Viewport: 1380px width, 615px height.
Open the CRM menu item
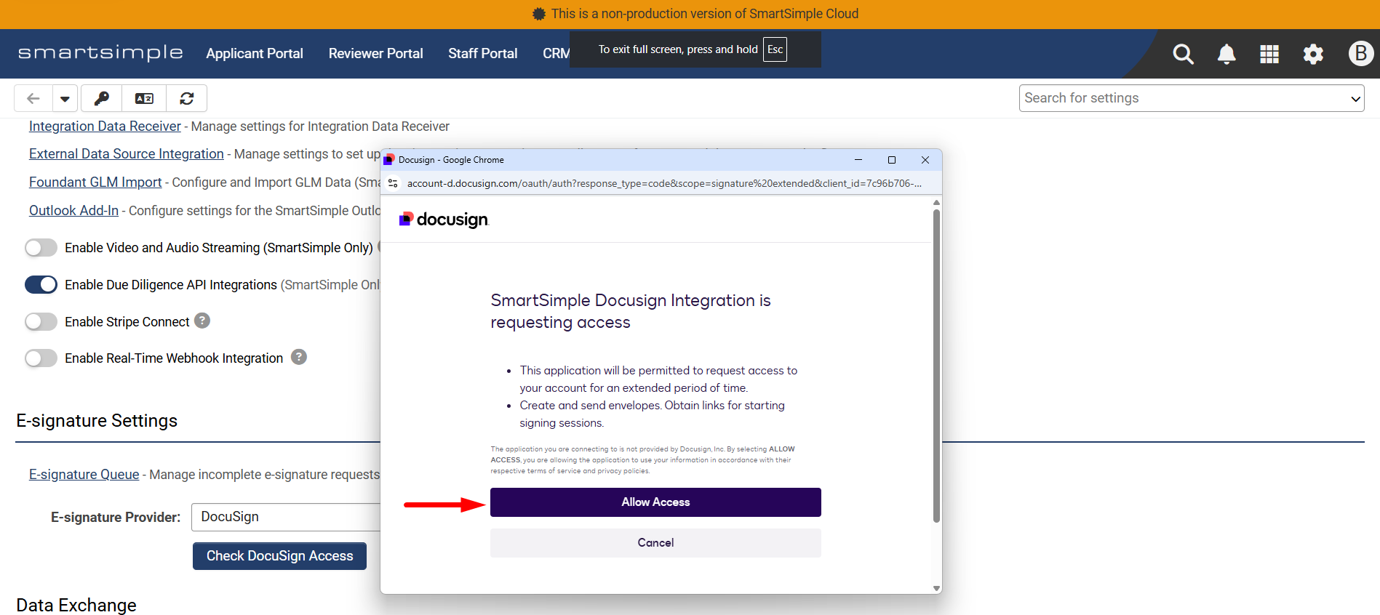point(557,54)
